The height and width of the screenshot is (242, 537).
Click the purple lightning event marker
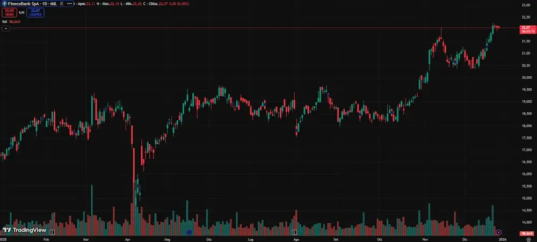499,232
